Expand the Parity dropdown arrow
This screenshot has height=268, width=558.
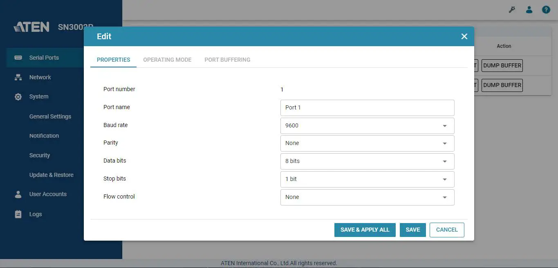[445, 143]
